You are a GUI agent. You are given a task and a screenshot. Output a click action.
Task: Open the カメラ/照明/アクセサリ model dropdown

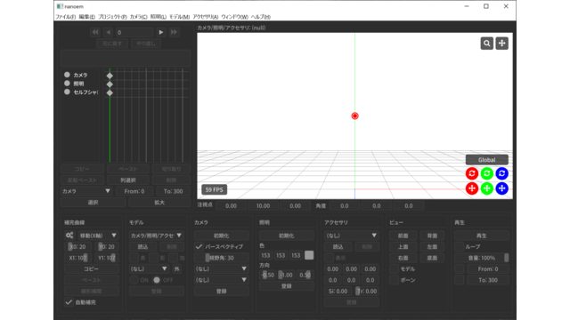[157, 236]
